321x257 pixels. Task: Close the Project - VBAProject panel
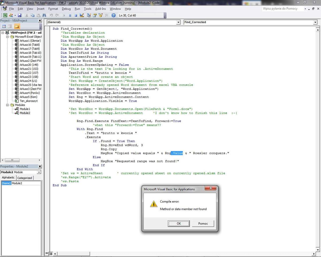click(x=40, y=21)
